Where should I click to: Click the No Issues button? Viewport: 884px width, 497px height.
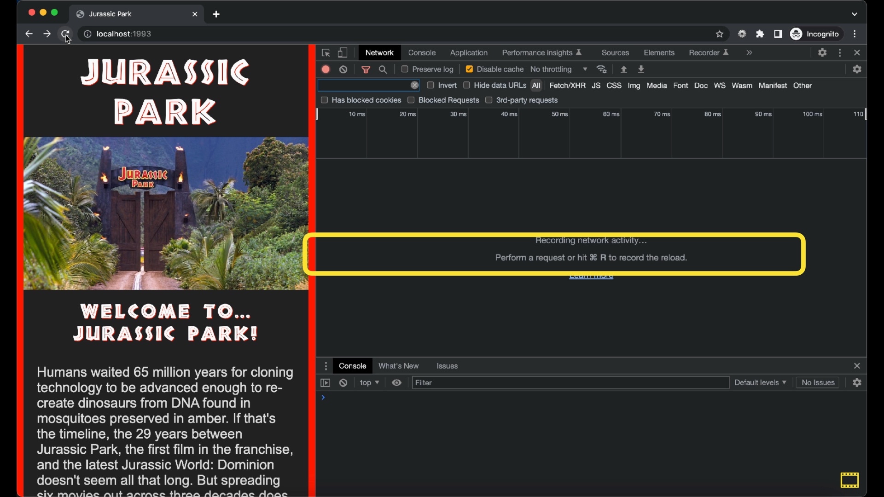coord(818,383)
